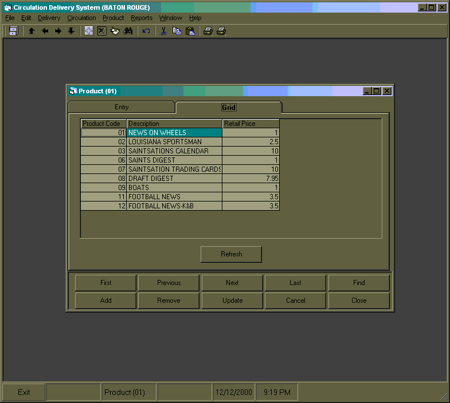Select the DRAFT DIGEST price cell
The width and height of the screenshot is (450, 403).
coord(251,179)
